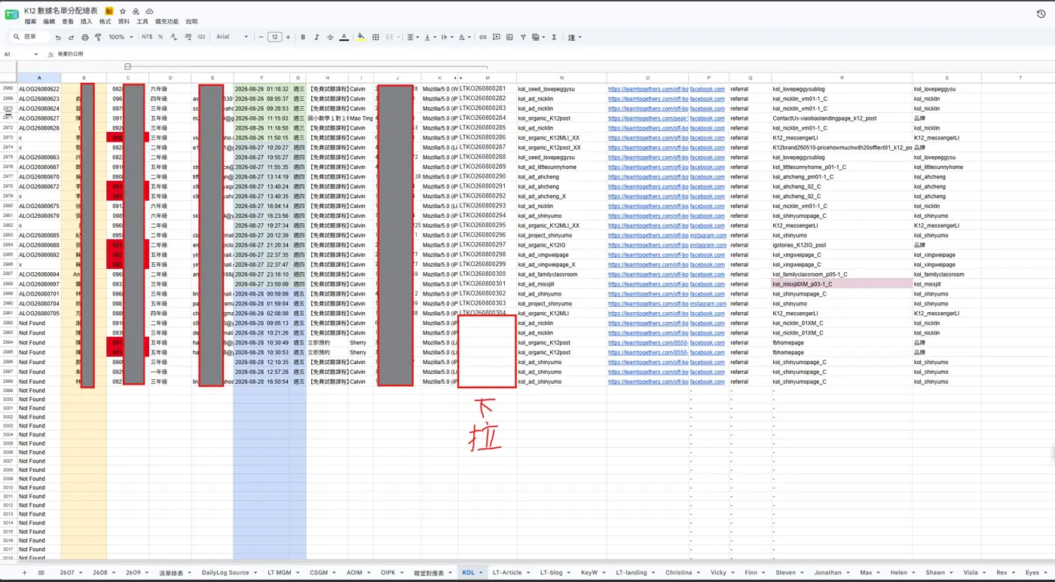Toggle the filter on the sheet
The height and width of the screenshot is (582, 1055).
tap(523, 37)
